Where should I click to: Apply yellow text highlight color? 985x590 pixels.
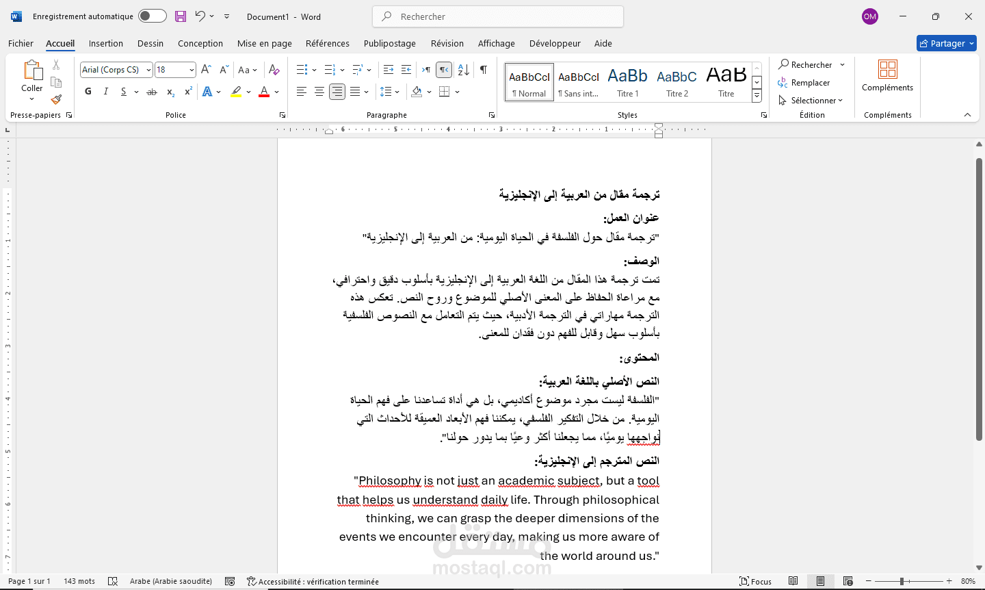coord(236,92)
